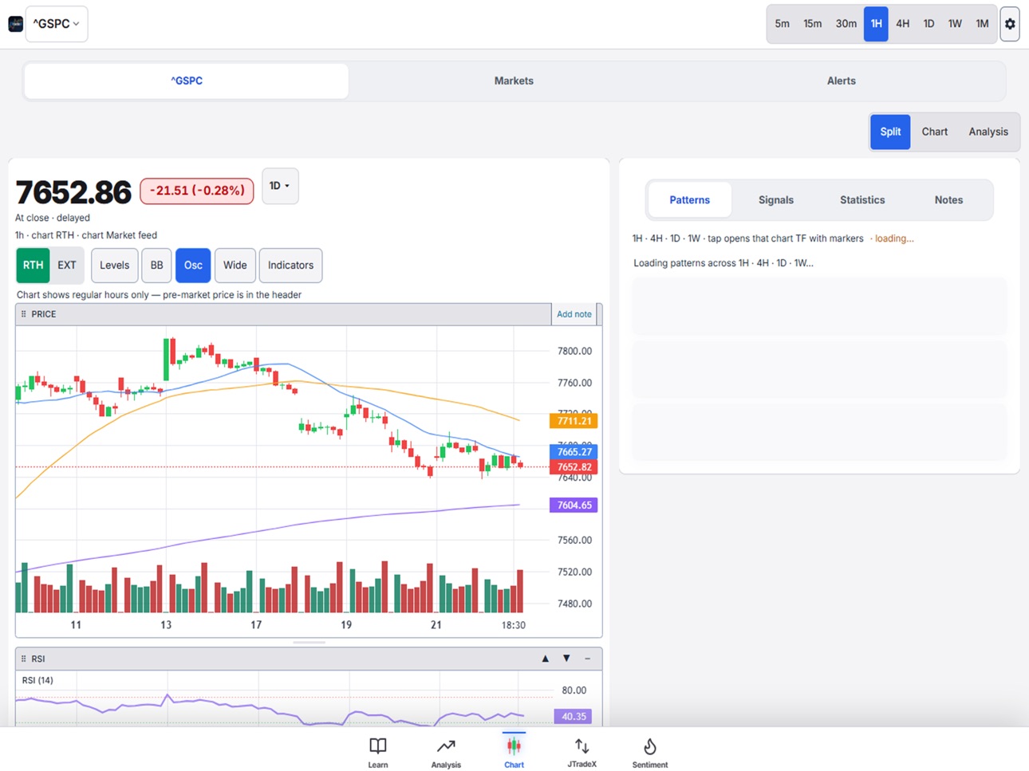The width and height of the screenshot is (1029, 771).
Task: Open the ^GSPC symbol dropdown
Action: 57,24
